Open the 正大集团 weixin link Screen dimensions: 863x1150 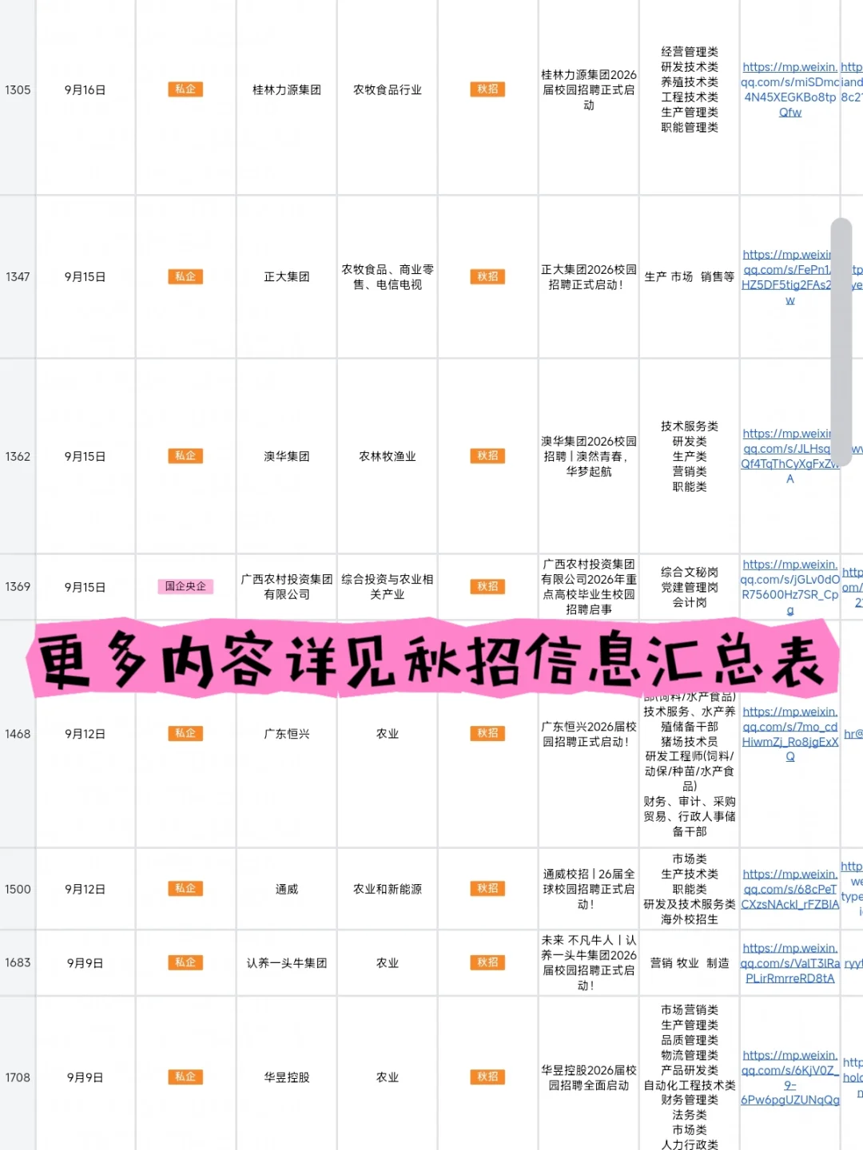tap(786, 277)
